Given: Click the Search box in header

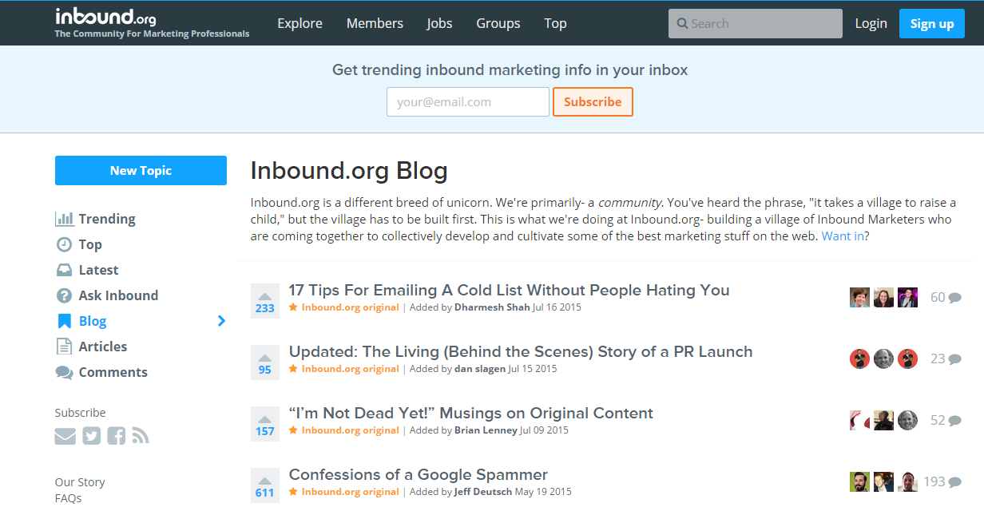Looking at the screenshot, I should click(x=756, y=24).
